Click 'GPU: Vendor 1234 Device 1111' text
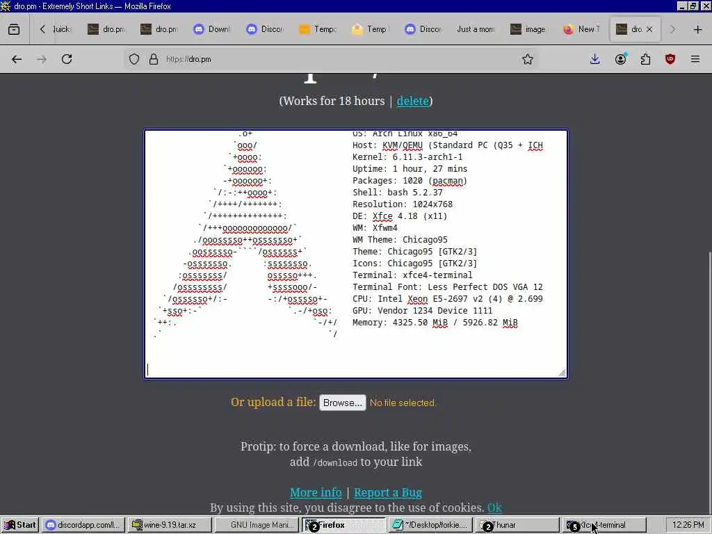 (422, 311)
